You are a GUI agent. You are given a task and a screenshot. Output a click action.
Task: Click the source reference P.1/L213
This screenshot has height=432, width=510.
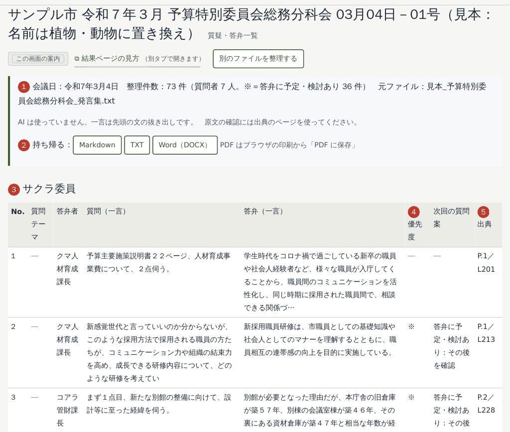[x=486, y=333]
